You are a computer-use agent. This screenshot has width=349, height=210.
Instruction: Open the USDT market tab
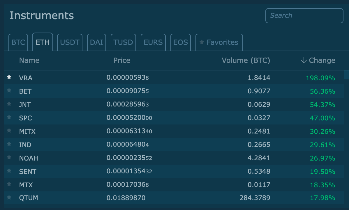(70, 42)
